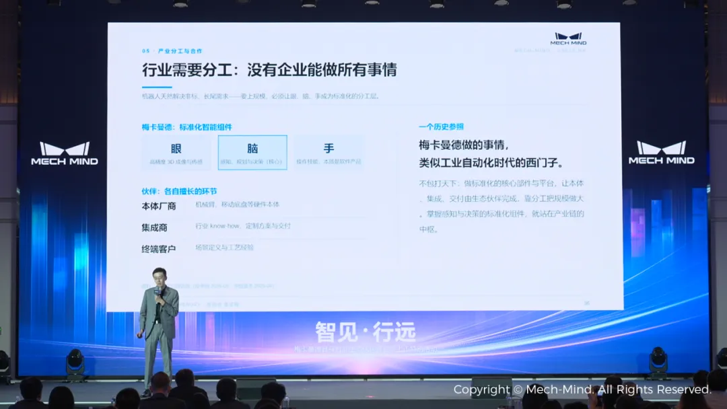Click the description 场景定义与工艺经验
This screenshot has width=727, height=409.
point(224,248)
